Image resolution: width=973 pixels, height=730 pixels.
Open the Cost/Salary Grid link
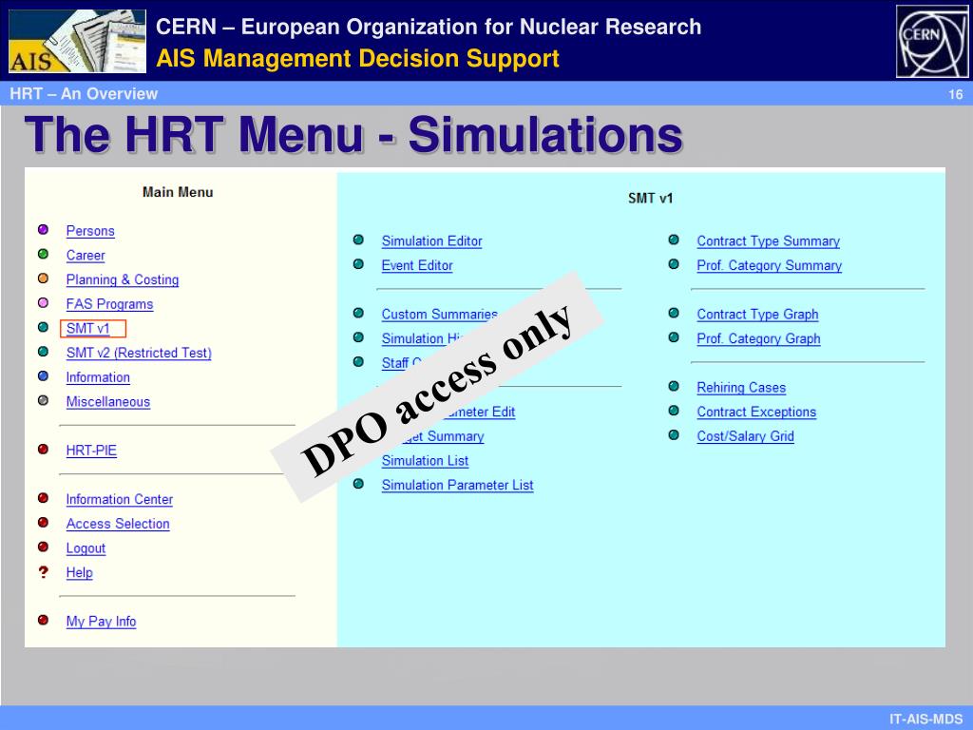pyautogui.click(x=745, y=436)
